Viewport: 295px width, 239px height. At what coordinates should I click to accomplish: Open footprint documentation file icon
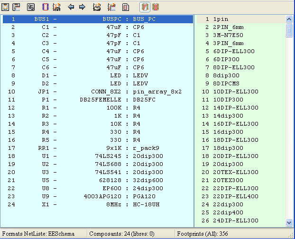[x=126, y=7]
